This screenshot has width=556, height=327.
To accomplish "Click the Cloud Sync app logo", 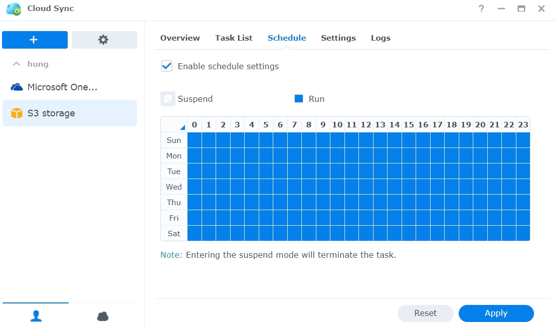I will coord(14,9).
